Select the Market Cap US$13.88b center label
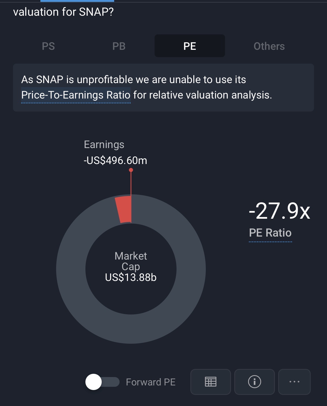 [x=131, y=267]
